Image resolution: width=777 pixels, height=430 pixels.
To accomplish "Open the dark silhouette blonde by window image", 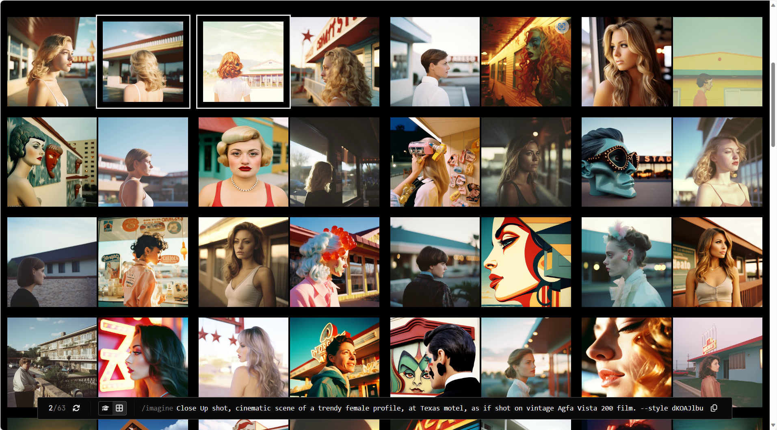I will tap(335, 162).
